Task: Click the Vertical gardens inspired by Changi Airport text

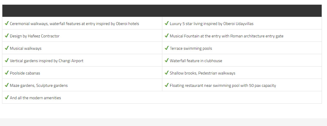Action: [47, 61]
